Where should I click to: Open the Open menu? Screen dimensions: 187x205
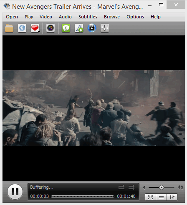pyautogui.click(x=12, y=17)
